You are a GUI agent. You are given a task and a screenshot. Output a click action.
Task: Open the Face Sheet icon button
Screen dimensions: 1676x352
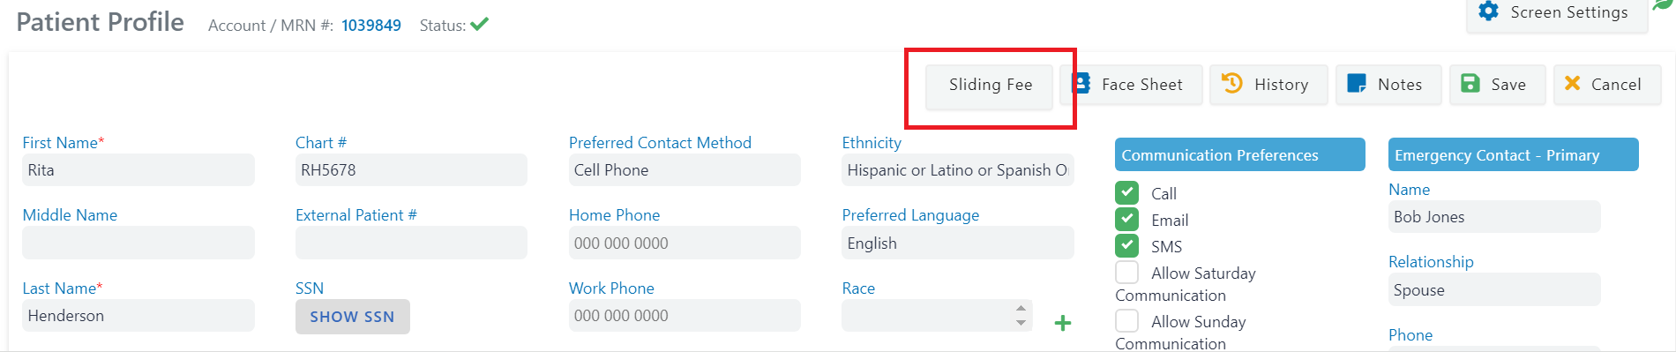point(1081,84)
